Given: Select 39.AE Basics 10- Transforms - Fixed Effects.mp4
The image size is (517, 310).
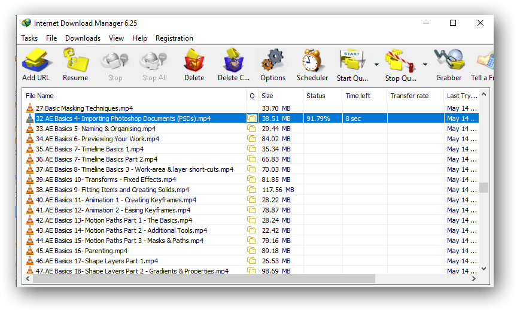Looking at the screenshot, I should 106,180.
